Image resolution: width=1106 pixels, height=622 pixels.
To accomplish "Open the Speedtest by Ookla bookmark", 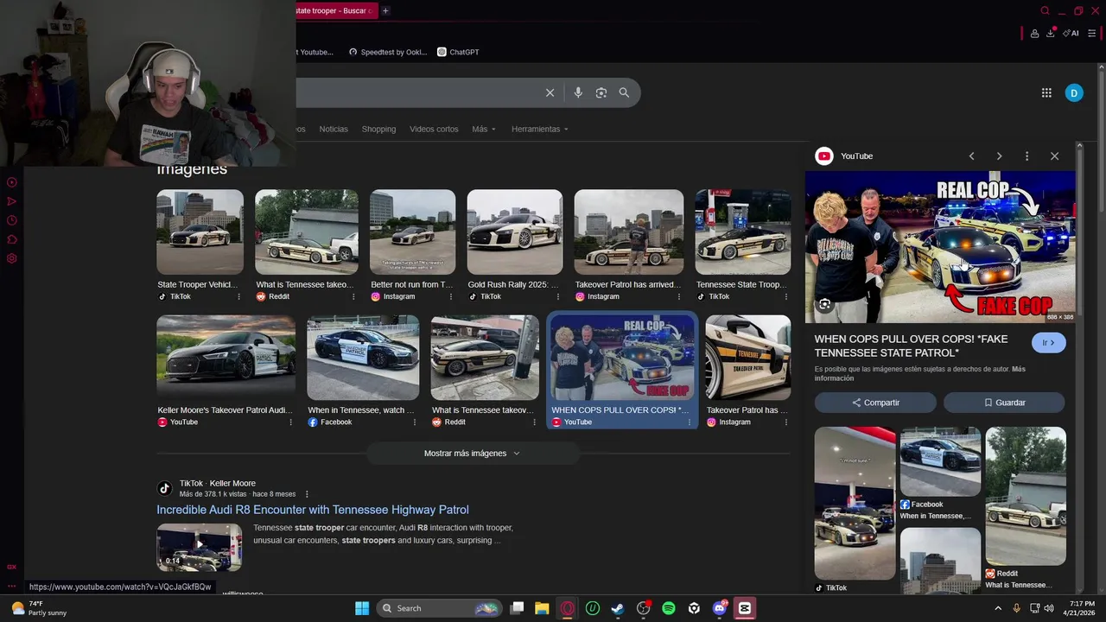I will tap(388, 52).
